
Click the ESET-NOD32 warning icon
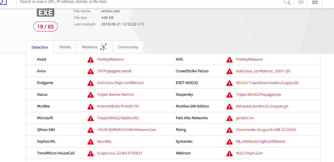[x=229, y=83]
